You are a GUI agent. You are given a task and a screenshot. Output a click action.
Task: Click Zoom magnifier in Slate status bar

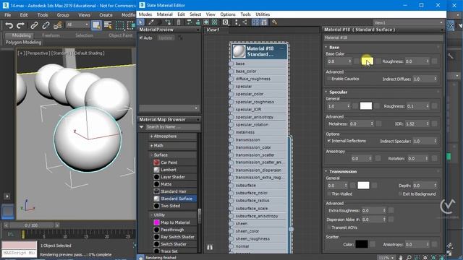pos(409,258)
